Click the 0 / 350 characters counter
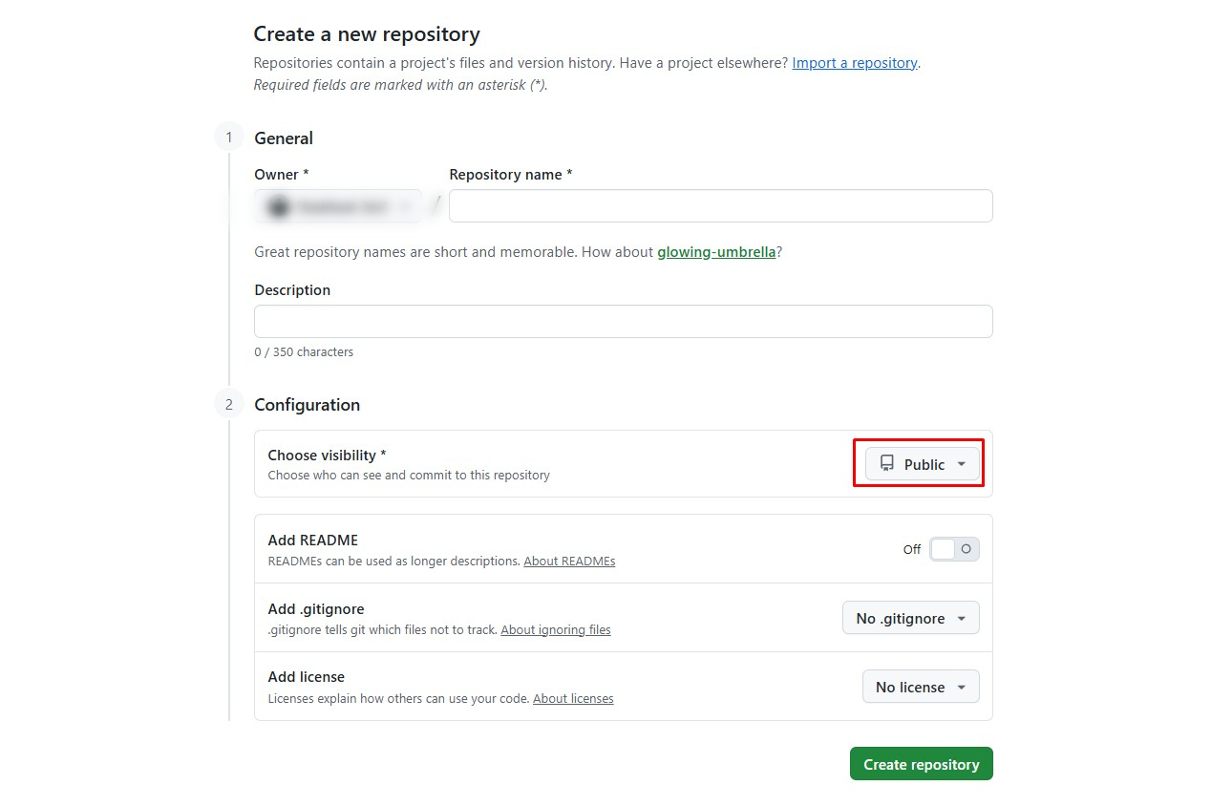Viewport: 1211px width, 806px height. point(304,352)
